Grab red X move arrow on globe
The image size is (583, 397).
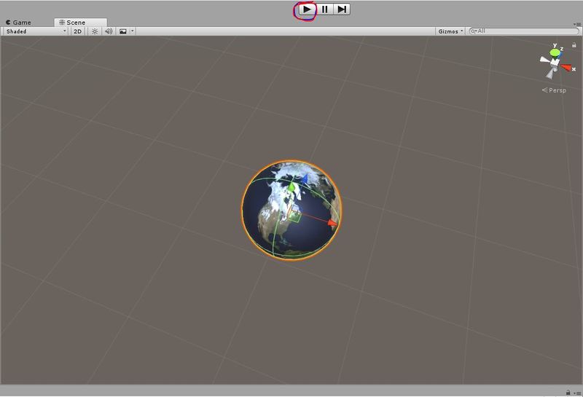point(332,223)
